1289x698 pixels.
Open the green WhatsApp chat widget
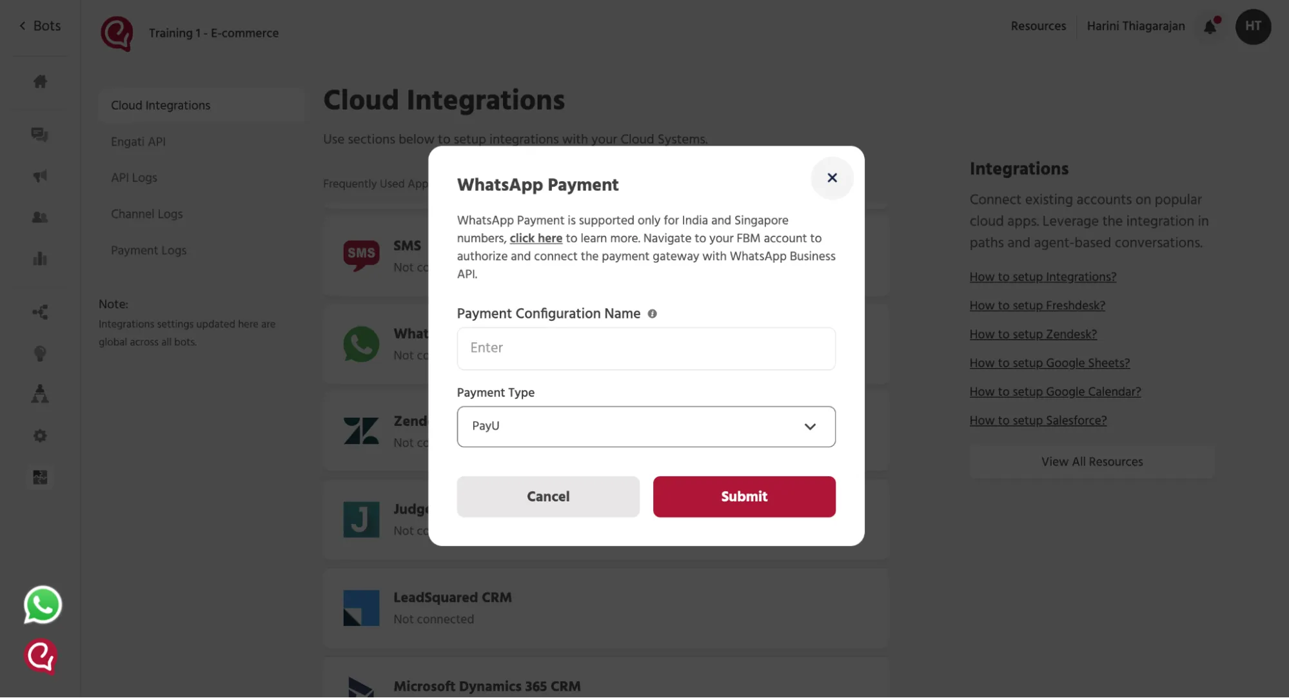click(x=43, y=605)
